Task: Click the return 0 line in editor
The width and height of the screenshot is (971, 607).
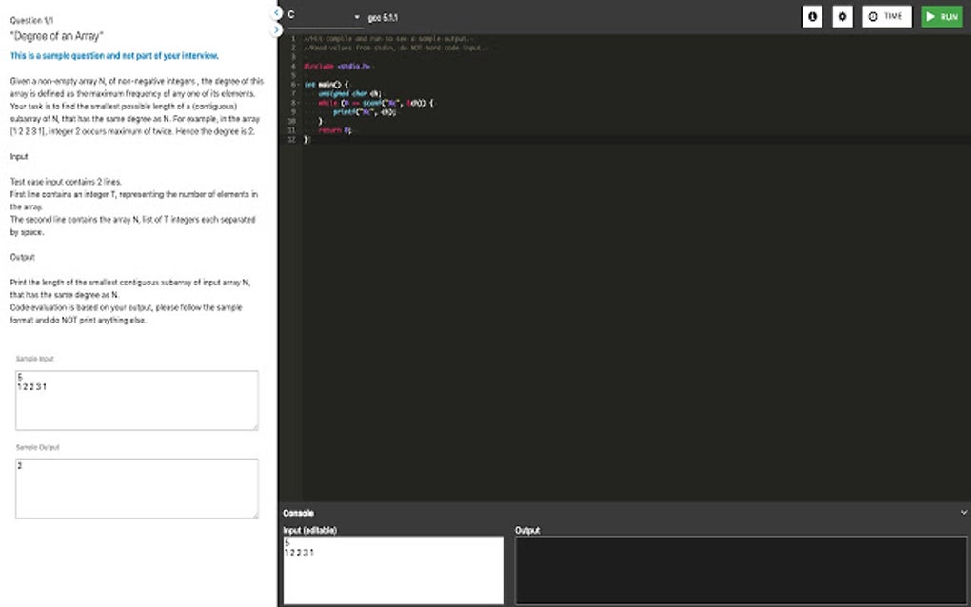Action: [334, 130]
